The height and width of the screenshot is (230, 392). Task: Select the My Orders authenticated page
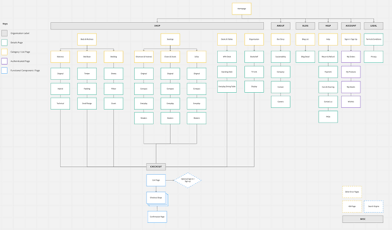(x=351, y=57)
